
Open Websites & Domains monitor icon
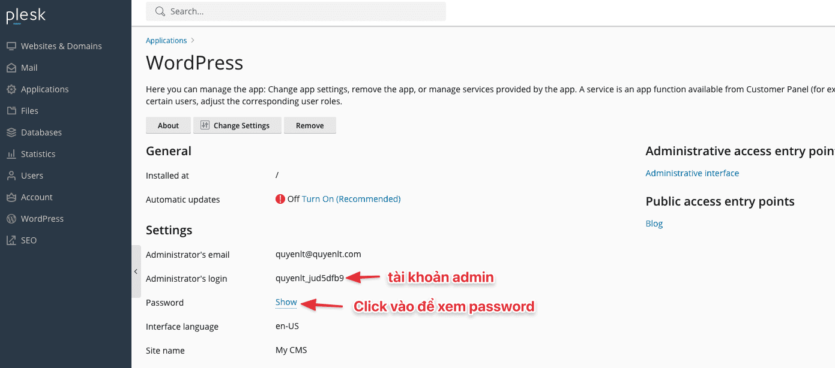point(11,46)
